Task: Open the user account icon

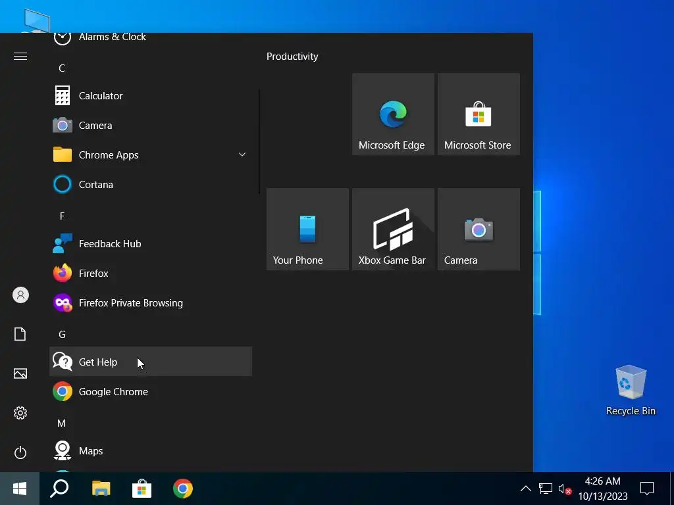Action: point(20,295)
